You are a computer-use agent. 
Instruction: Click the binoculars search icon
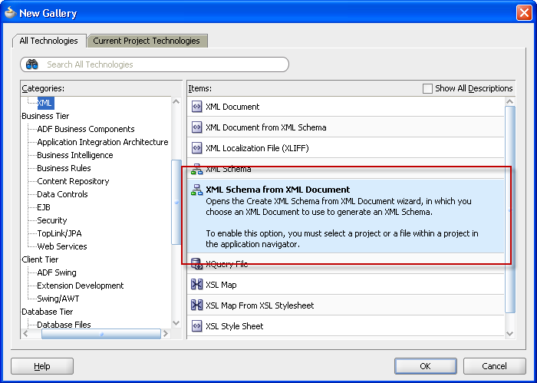pyautogui.click(x=32, y=64)
